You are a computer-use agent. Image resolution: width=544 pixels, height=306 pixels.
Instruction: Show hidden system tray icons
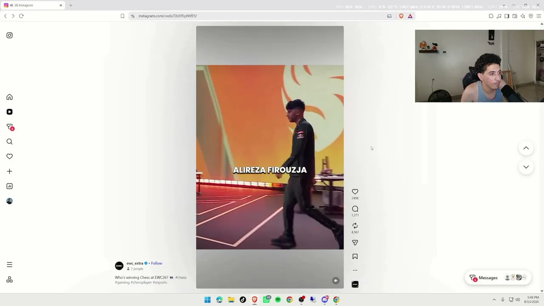(x=494, y=300)
